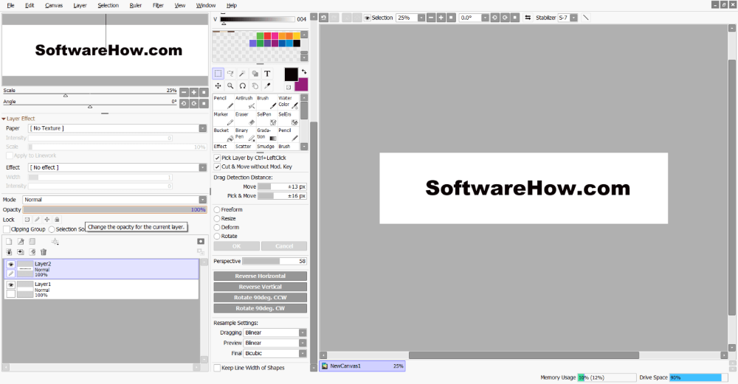Select the Move tool

coord(218,86)
